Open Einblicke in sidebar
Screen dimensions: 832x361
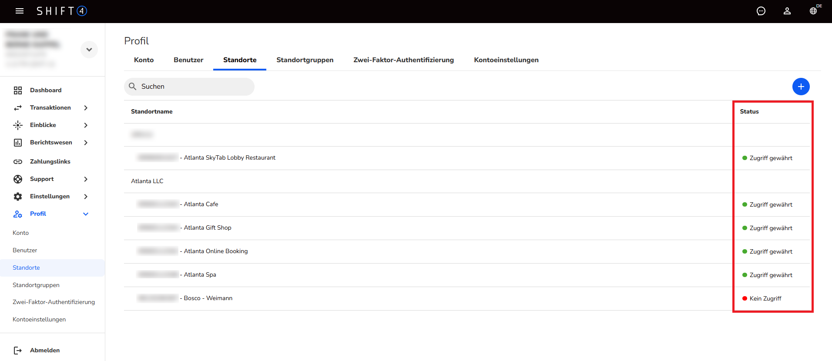[x=43, y=125]
